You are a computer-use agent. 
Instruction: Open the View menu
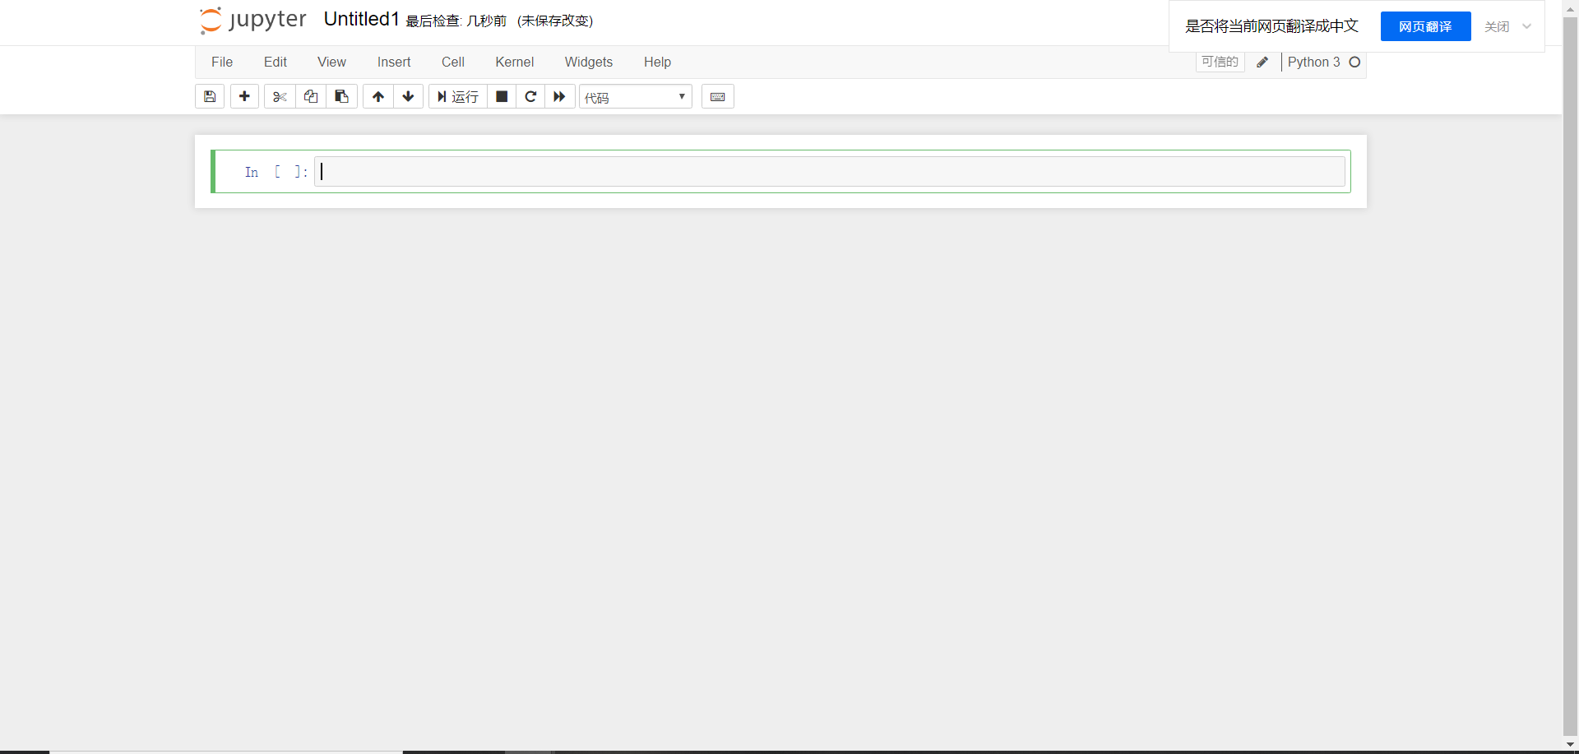[x=332, y=62]
